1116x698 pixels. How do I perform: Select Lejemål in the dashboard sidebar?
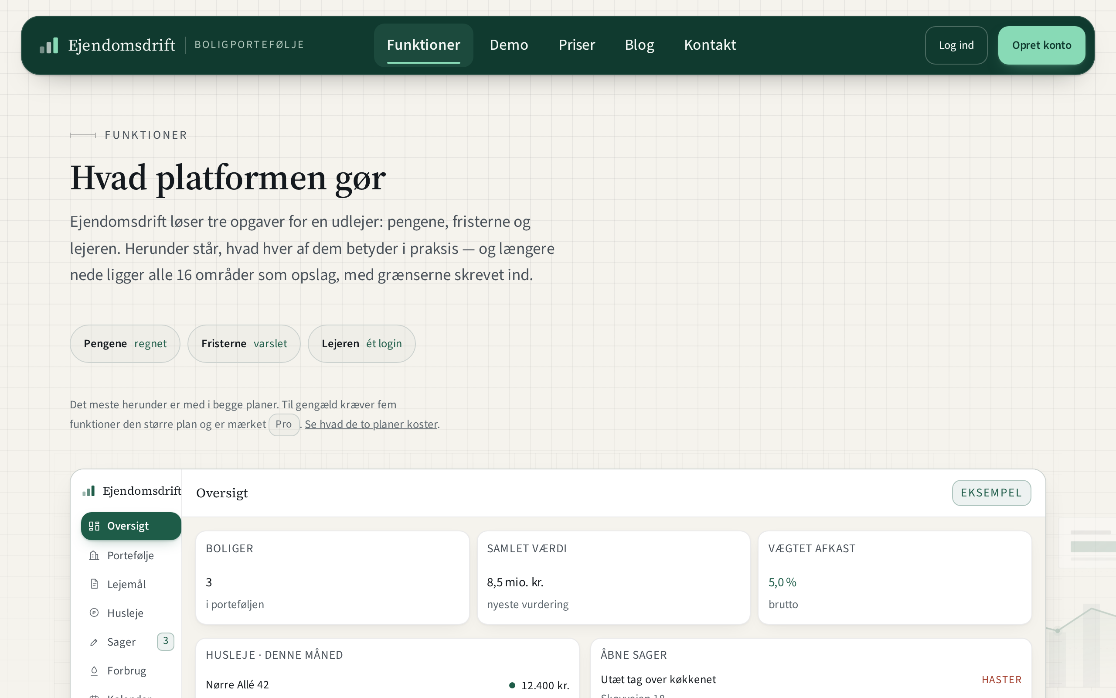[x=131, y=584]
